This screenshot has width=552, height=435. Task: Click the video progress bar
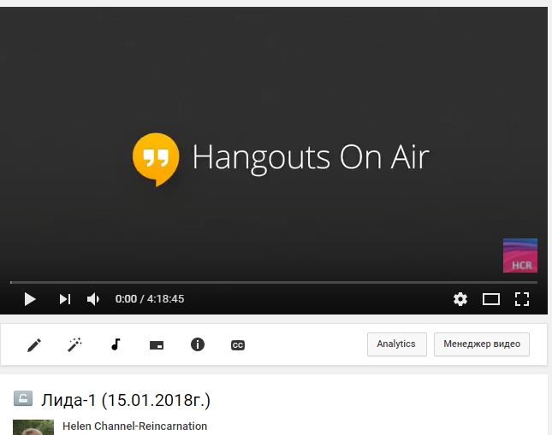[x=274, y=281]
